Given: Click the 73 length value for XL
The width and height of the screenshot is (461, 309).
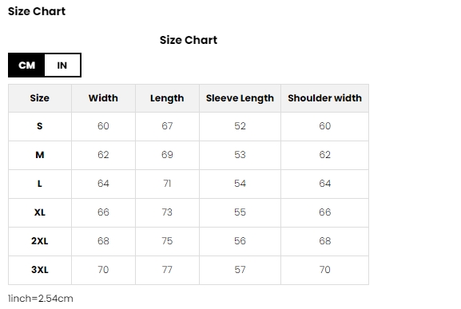Looking at the screenshot, I should tap(167, 212).
